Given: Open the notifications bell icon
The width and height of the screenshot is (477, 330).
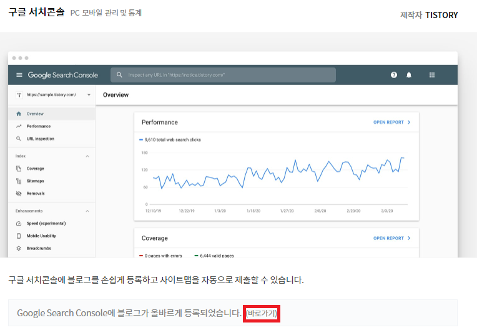Looking at the screenshot, I should (409, 75).
